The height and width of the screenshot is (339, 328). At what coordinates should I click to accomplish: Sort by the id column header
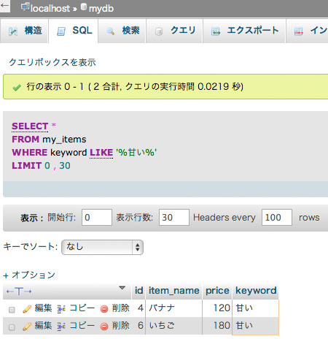pyautogui.click(x=138, y=291)
